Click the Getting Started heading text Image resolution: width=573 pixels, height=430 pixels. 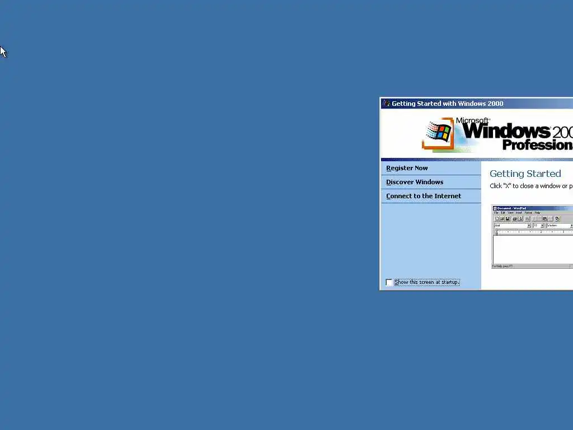coord(525,174)
